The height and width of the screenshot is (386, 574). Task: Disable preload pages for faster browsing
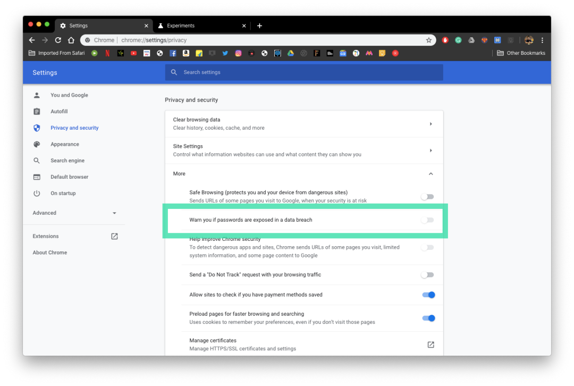point(428,318)
